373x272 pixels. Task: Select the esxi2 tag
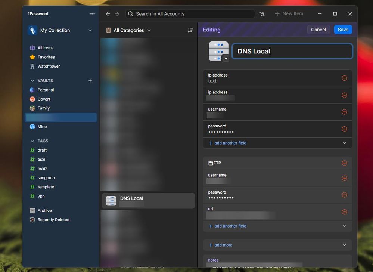pyautogui.click(x=42, y=169)
